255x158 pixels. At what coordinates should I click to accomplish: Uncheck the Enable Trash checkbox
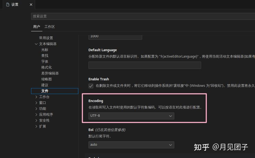tap(91, 86)
